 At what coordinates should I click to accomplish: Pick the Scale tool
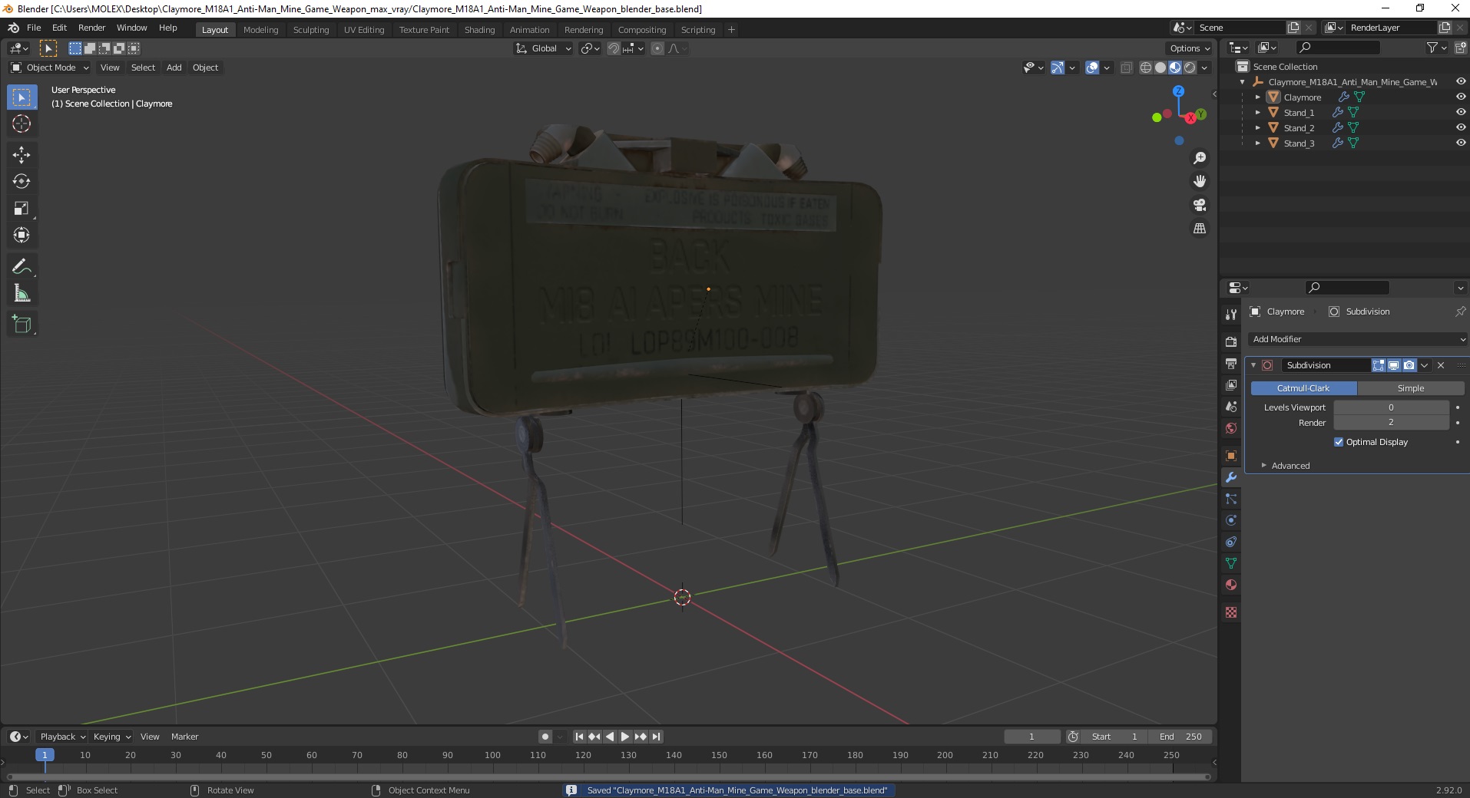22,209
